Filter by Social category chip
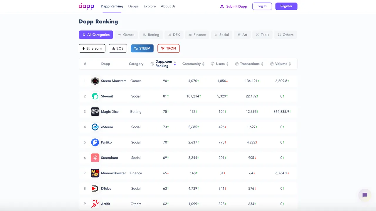 (x=221, y=35)
